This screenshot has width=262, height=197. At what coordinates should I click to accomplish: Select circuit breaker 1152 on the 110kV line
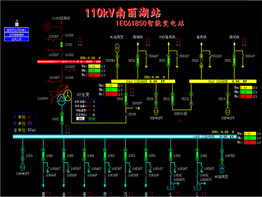(x=62, y=44)
